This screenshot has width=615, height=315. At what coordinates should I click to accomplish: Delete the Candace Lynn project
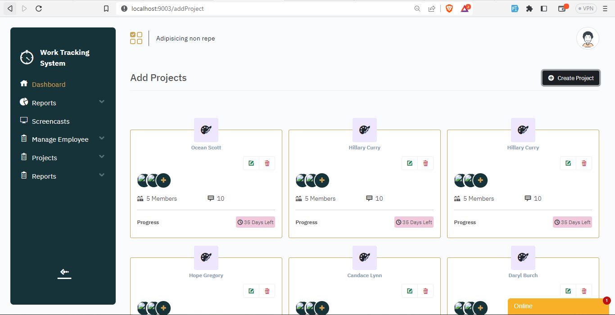point(425,291)
